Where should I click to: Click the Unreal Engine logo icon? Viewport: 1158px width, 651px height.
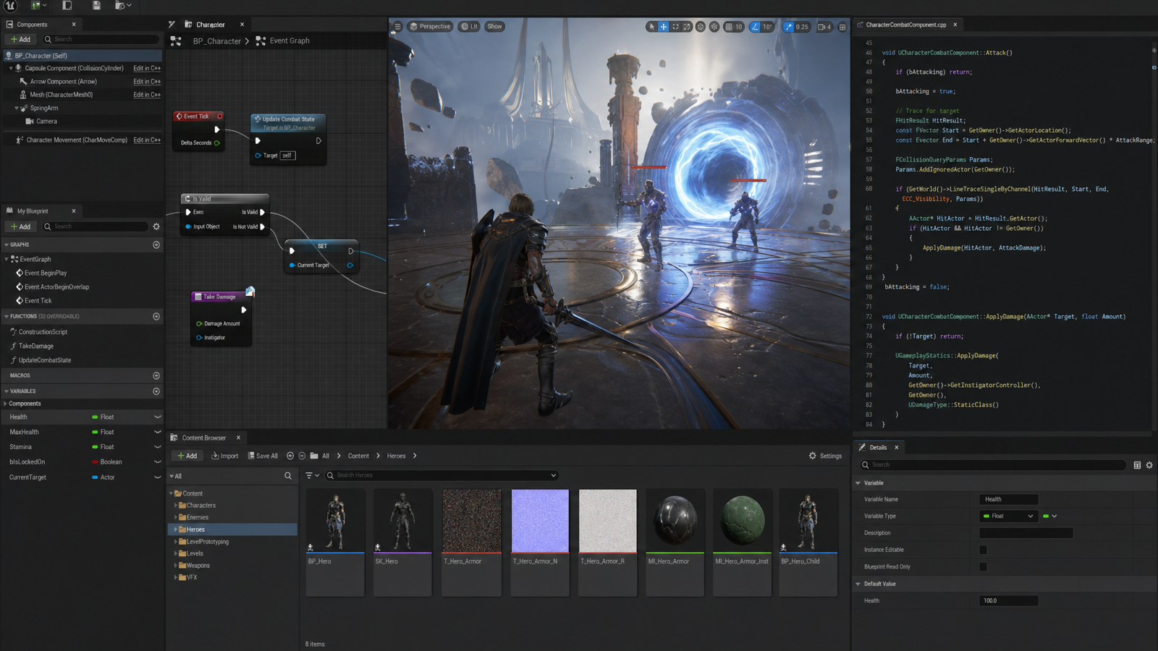(10, 6)
